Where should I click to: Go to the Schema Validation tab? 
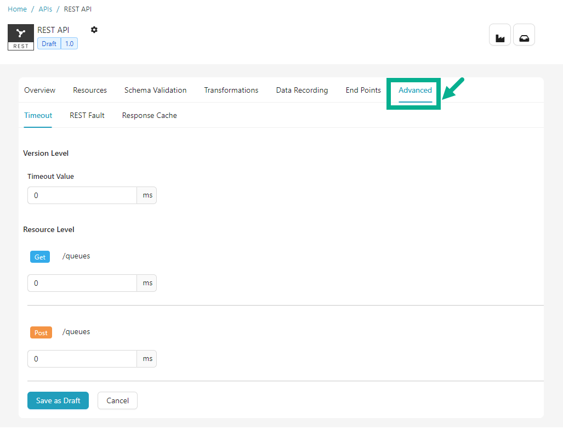click(x=155, y=90)
